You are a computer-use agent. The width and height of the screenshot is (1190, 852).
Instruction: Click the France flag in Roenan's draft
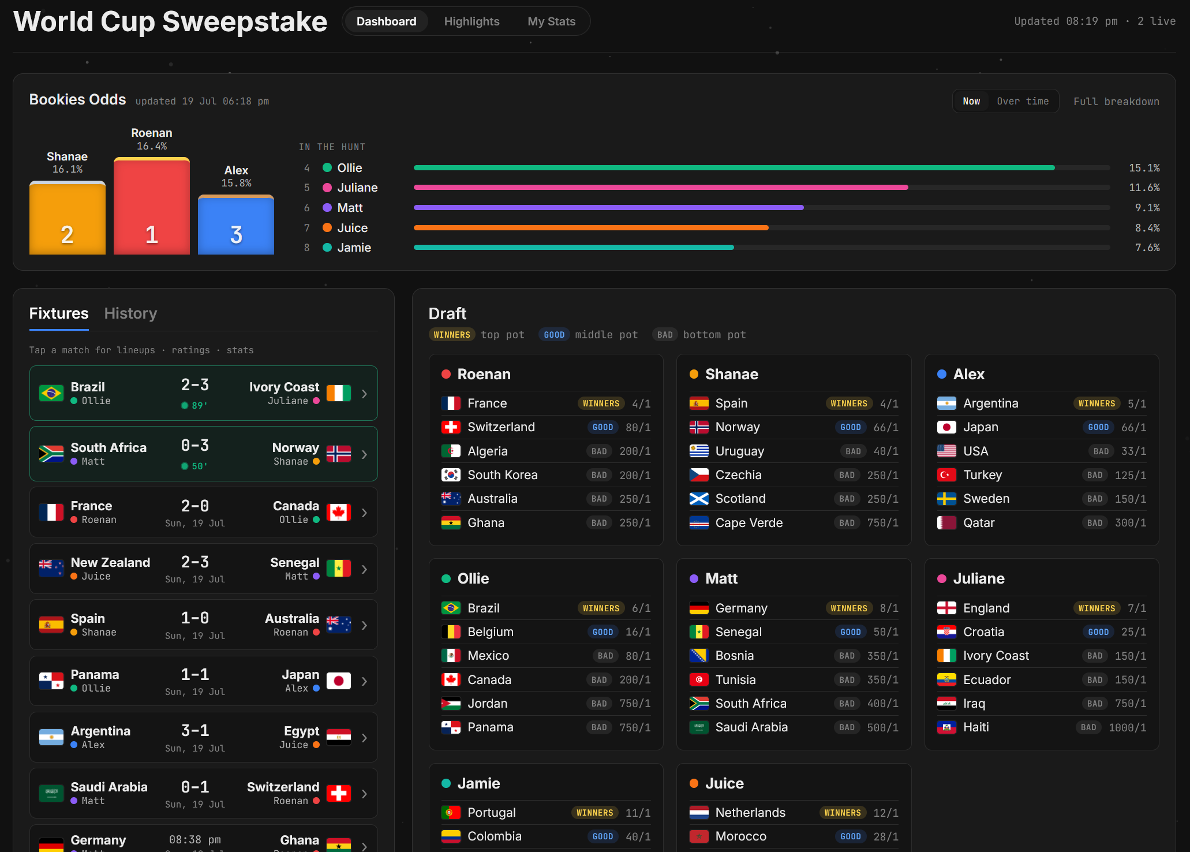(x=451, y=403)
